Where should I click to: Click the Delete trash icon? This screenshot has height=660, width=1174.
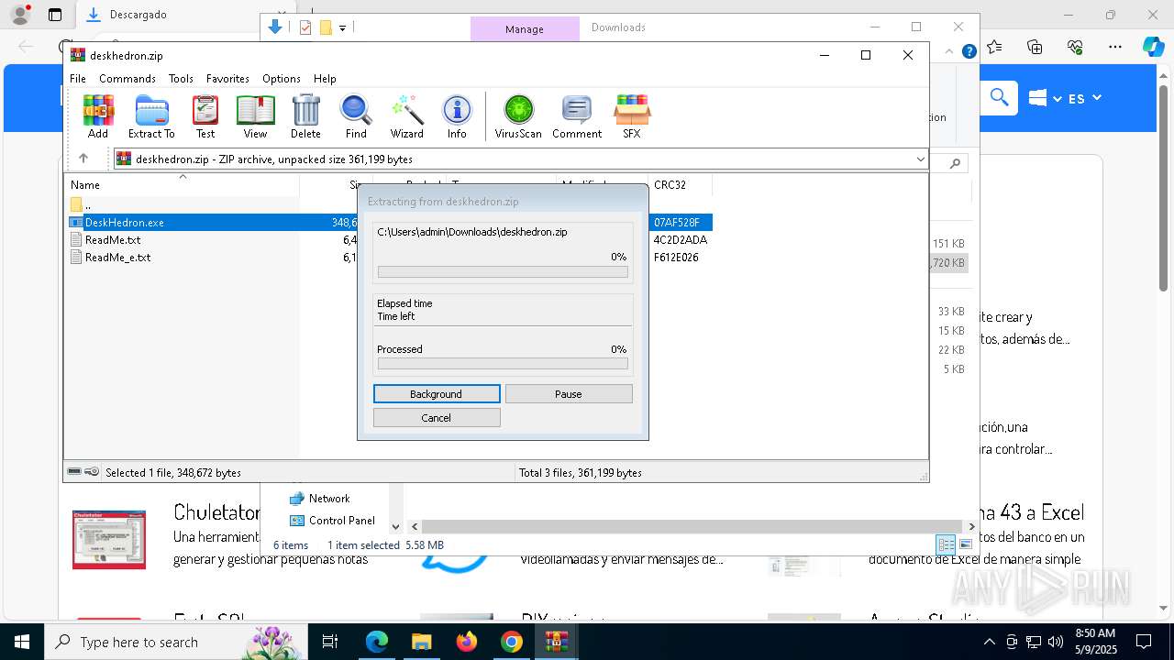[x=305, y=116]
